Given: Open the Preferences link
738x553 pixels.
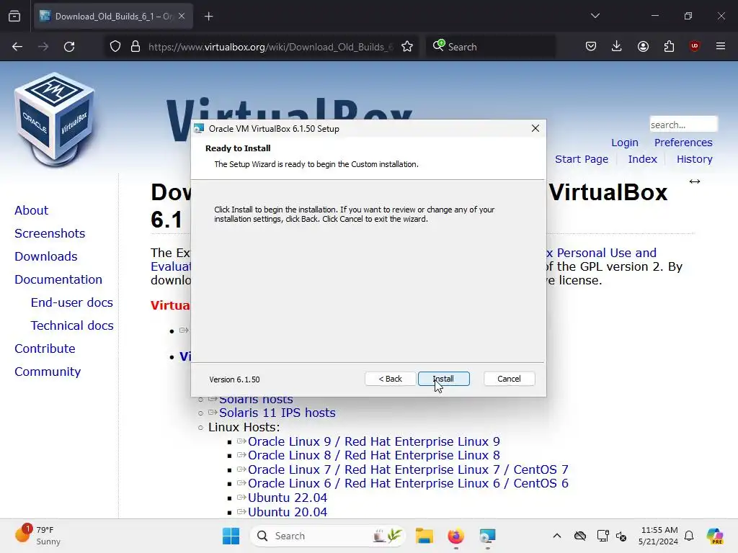Looking at the screenshot, I should tap(683, 143).
